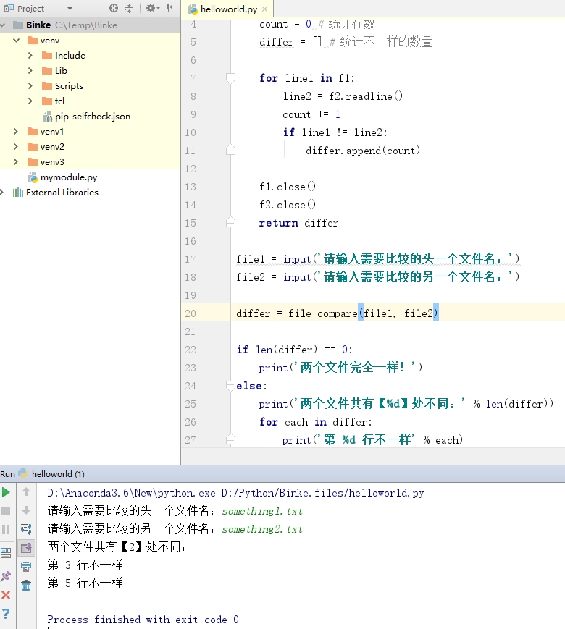Click gutter line number 17

(191, 259)
